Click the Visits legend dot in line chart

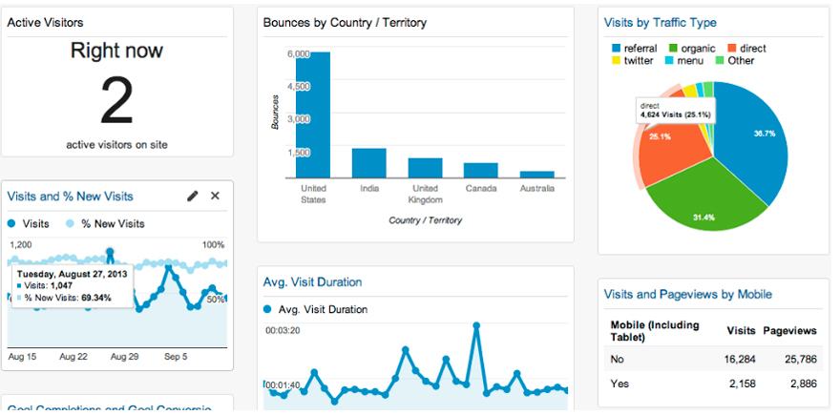[12, 223]
